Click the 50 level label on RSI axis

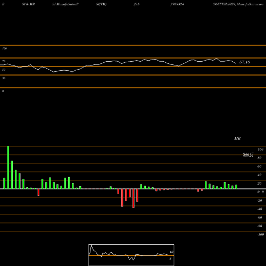4,70
